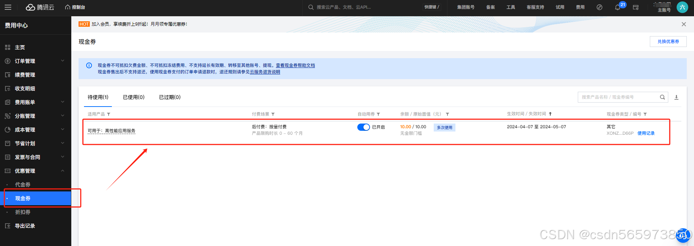Open the user avatar account menu
This screenshot has height=246, width=694.
tap(682, 7)
